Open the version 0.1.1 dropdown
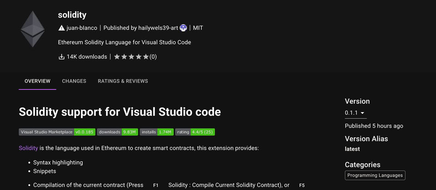This screenshot has height=190, width=436. pos(355,113)
